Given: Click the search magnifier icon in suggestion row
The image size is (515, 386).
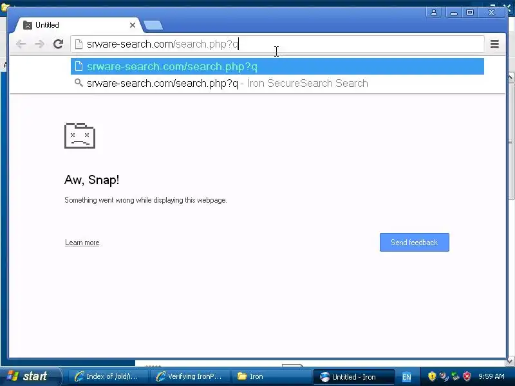Looking at the screenshot, I should pos(79,83).
